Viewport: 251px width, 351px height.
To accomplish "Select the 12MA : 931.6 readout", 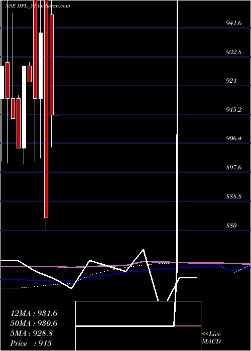I will (34, 313).
